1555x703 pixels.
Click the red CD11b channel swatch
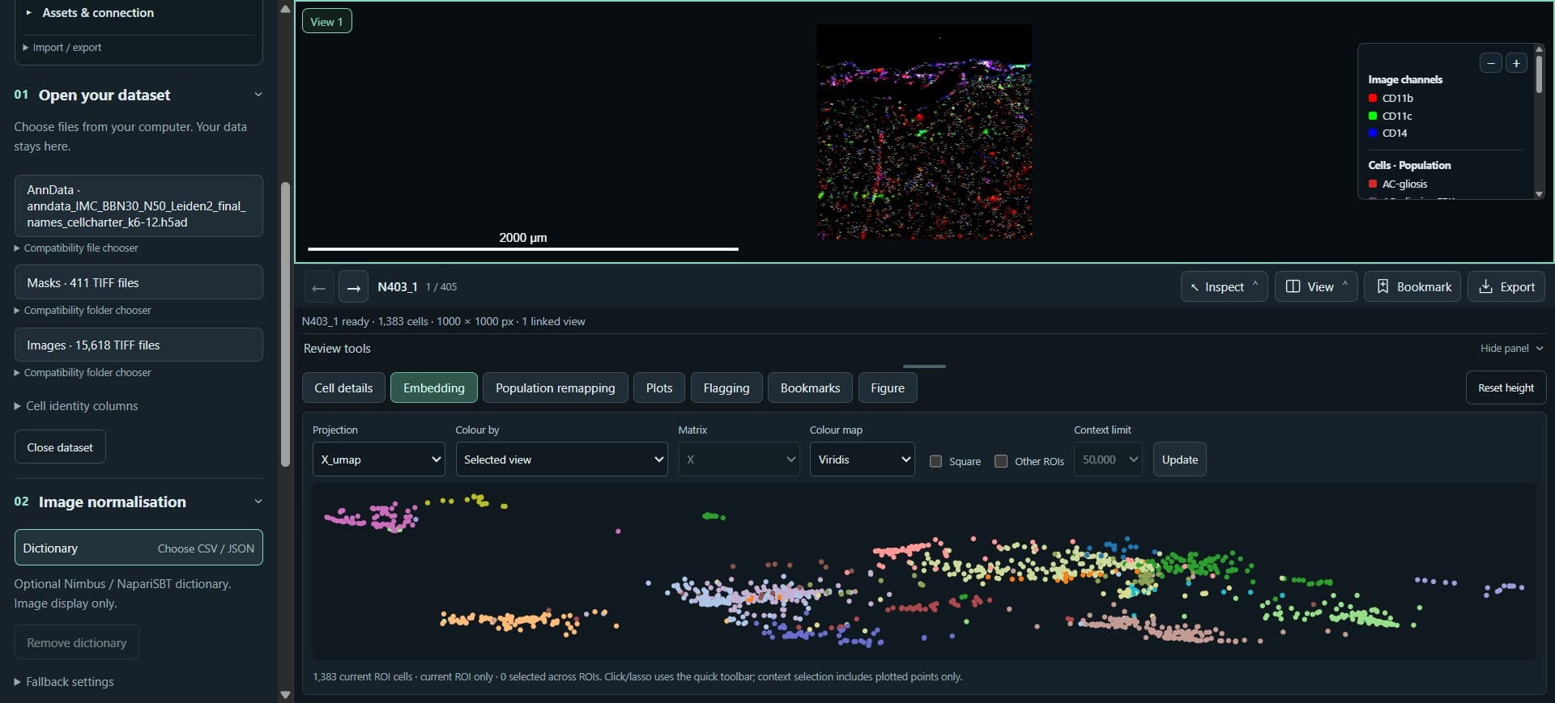pyautogui.click(x=1373, y=98)
